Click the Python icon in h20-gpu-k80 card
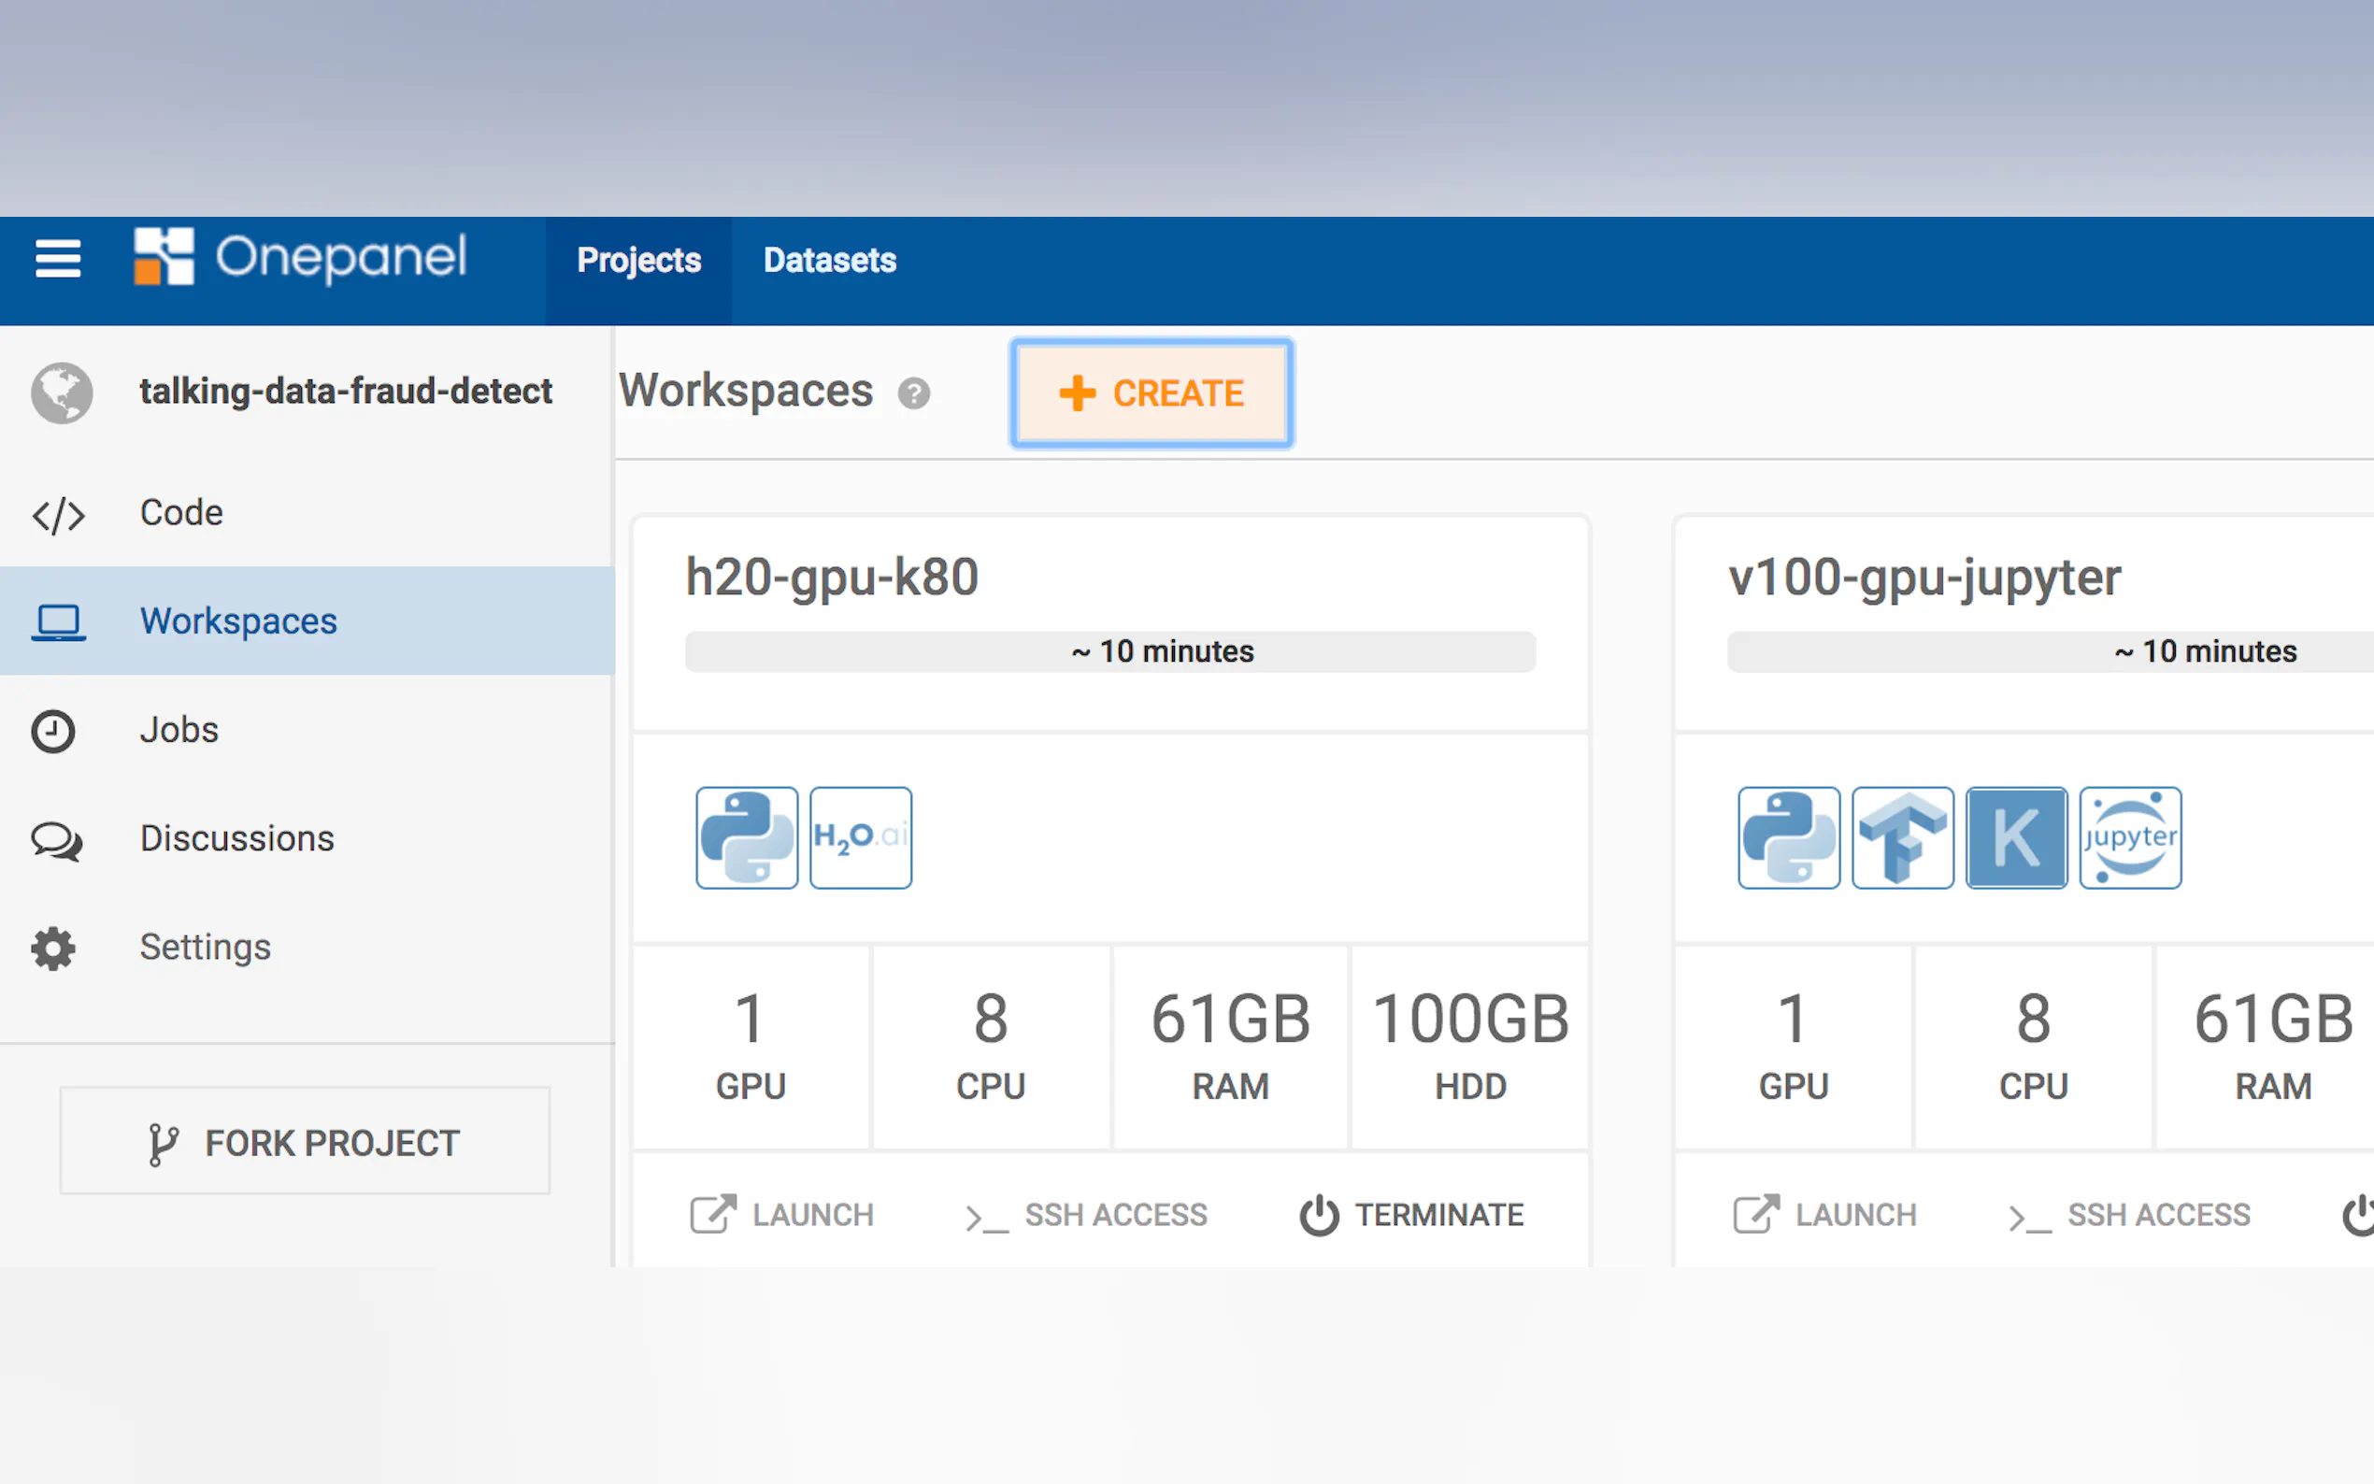Viewport: 2374px width, 1484px height. pyautogui.click(x=746, y=837)
